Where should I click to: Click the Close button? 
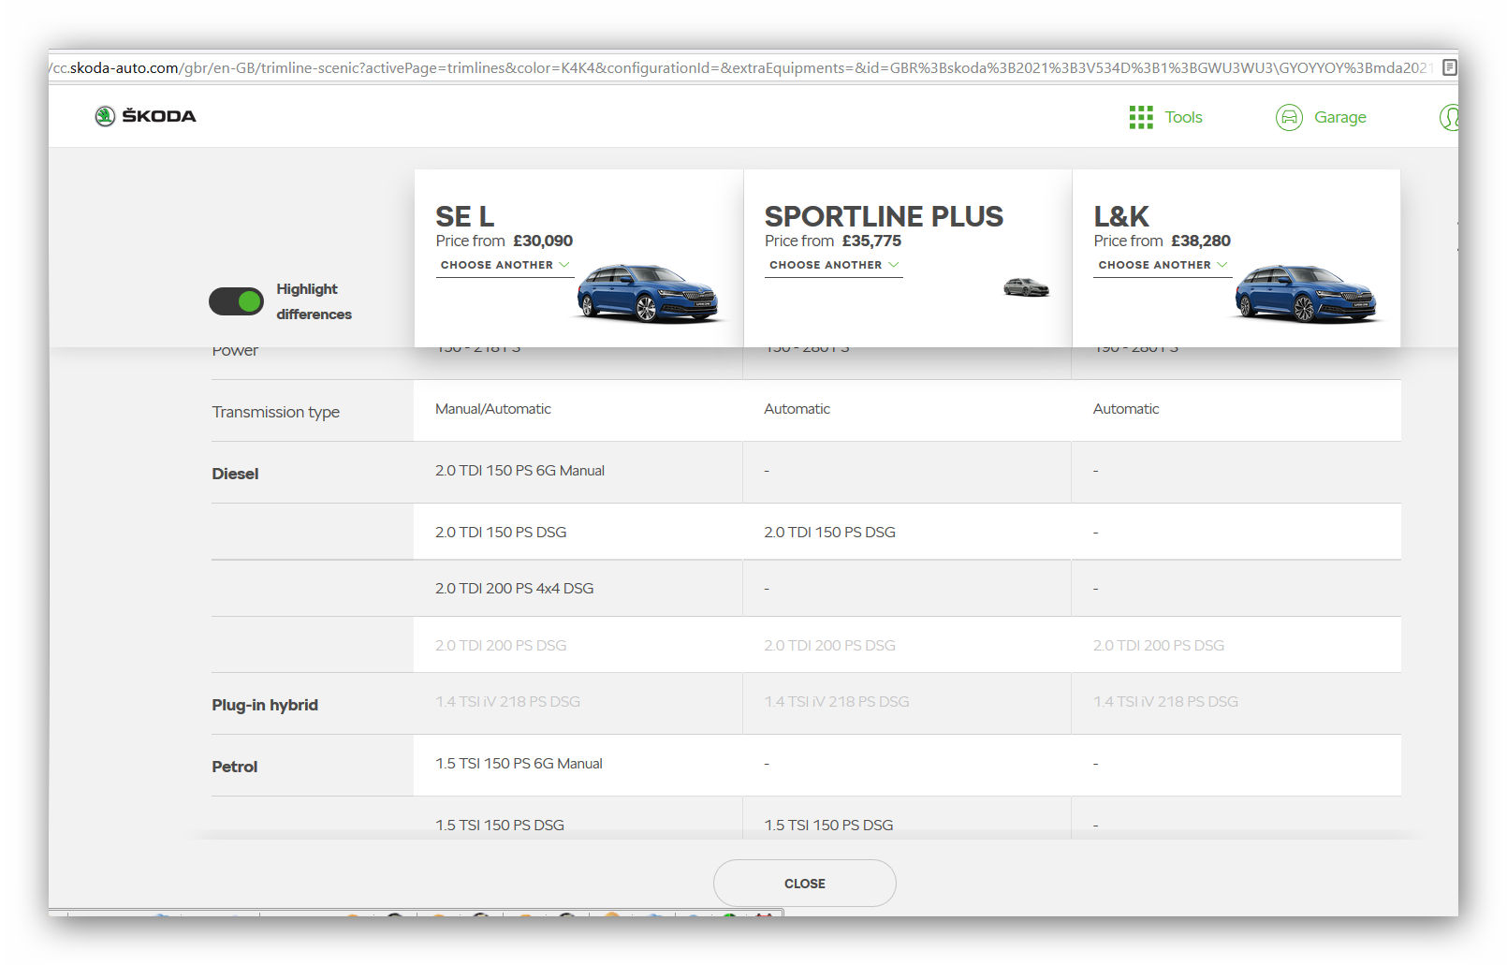pyautogui.click(x=805, y=883)
